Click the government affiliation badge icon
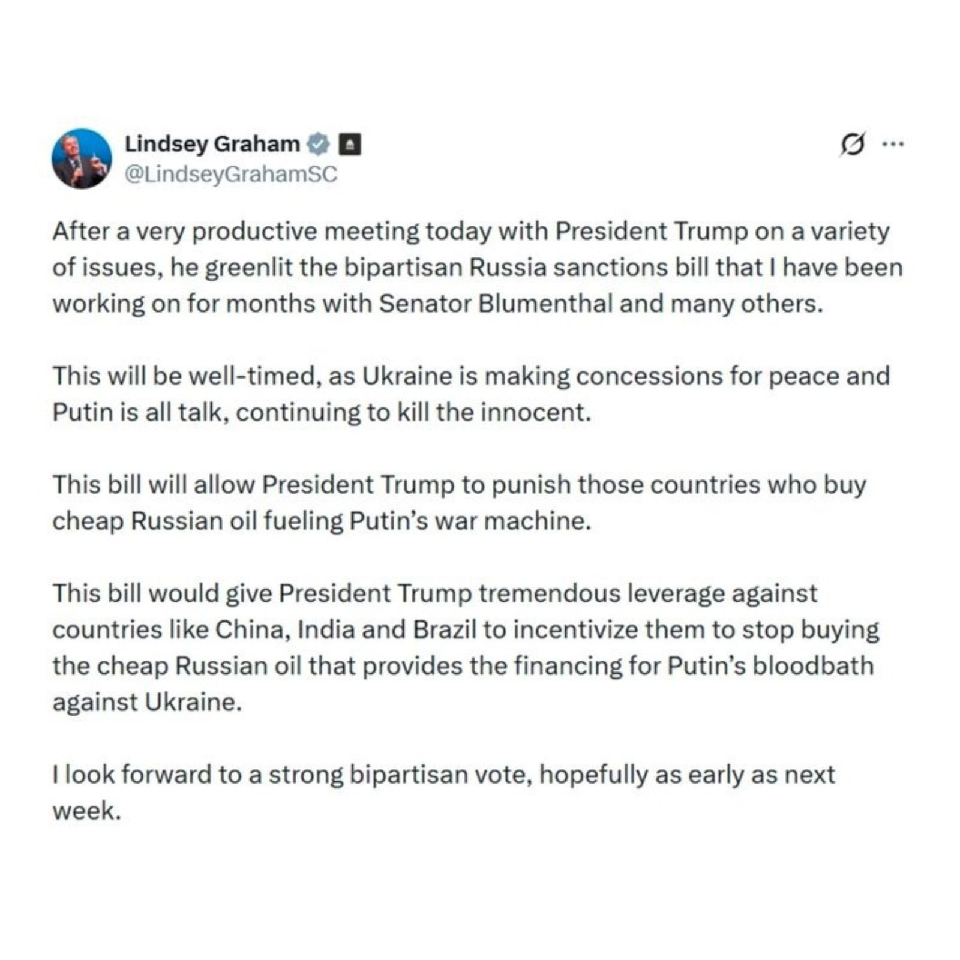 (x=350, y=145)
